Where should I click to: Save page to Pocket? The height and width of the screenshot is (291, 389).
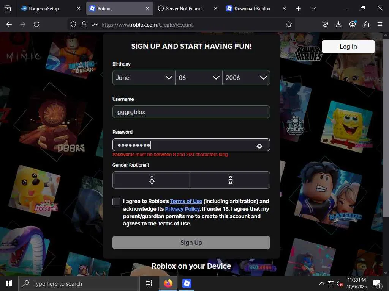[x=325, y=24]
